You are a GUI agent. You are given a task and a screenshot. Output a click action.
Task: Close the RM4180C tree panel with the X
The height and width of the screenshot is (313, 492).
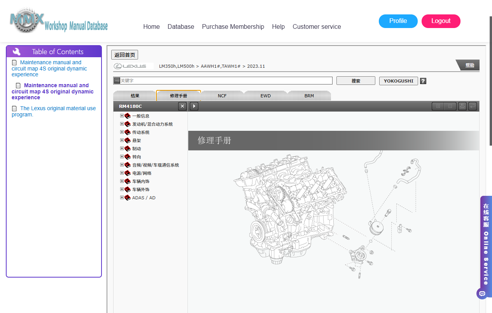click(x=182, y=106)
